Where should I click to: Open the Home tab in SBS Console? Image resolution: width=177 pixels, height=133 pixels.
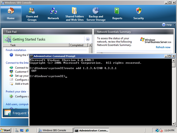[11, 14]
